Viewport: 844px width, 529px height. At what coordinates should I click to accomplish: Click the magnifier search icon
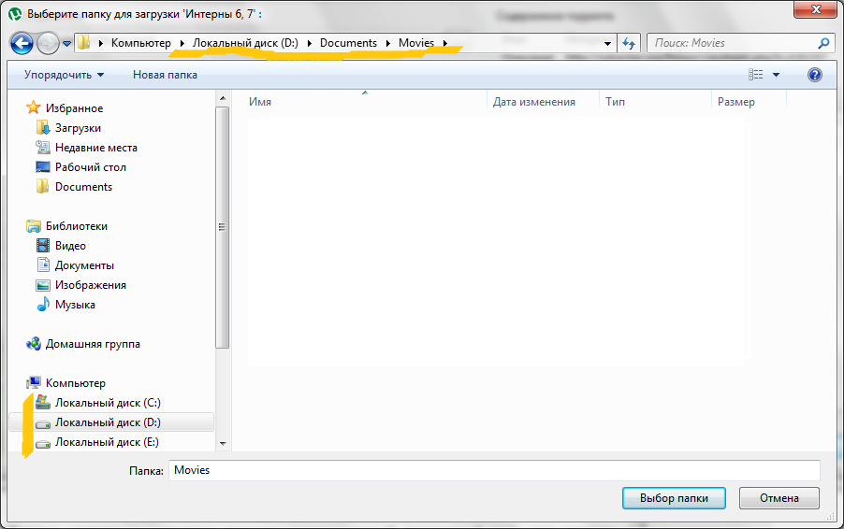823,43
